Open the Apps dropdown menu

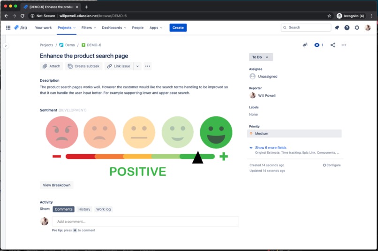click(156, 28)
